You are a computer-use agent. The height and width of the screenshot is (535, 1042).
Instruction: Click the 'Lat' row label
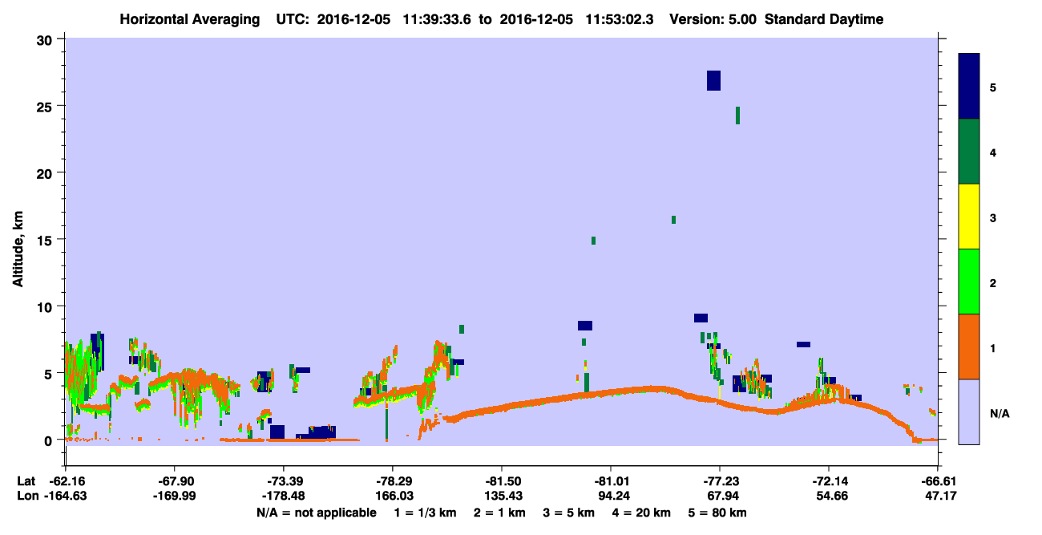[x=26, y=481]
